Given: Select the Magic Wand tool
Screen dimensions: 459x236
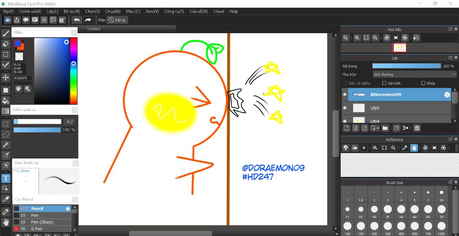Looking at the screenshot, I should pos(5,145).
